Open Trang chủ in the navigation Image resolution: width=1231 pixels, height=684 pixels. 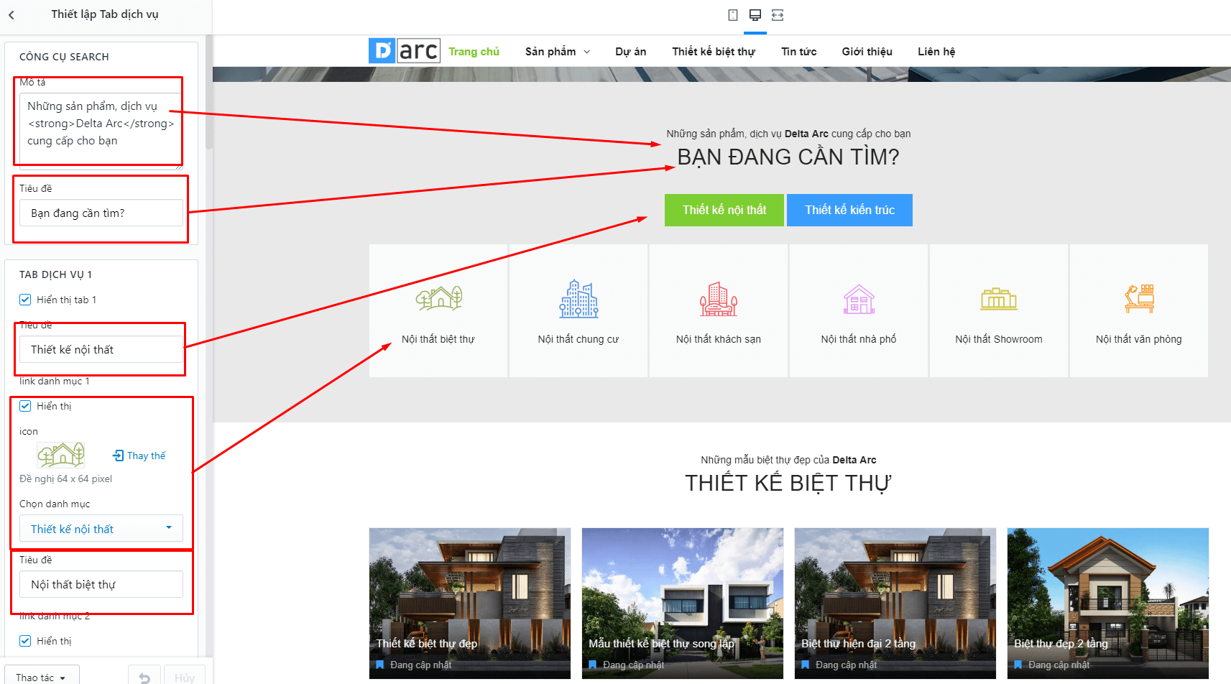tap(474, 52)
